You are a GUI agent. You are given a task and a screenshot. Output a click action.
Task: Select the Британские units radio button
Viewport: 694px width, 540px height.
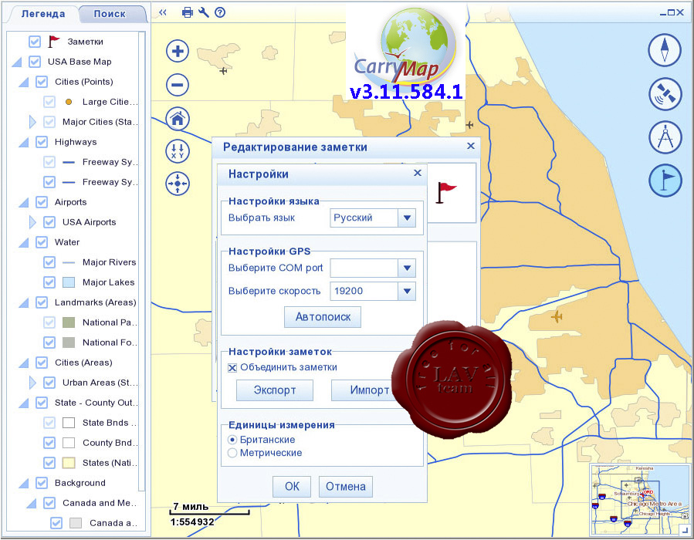coord(232,440)
